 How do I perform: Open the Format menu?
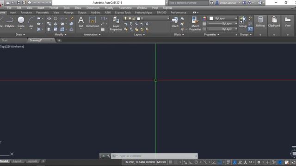pos(54,8)
